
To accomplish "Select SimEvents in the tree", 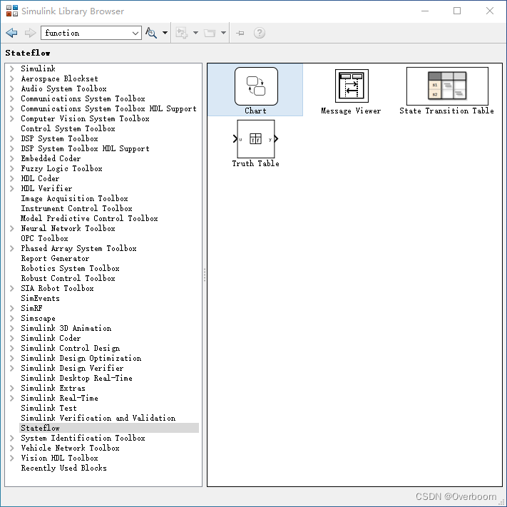I will (x=40, y=299).
